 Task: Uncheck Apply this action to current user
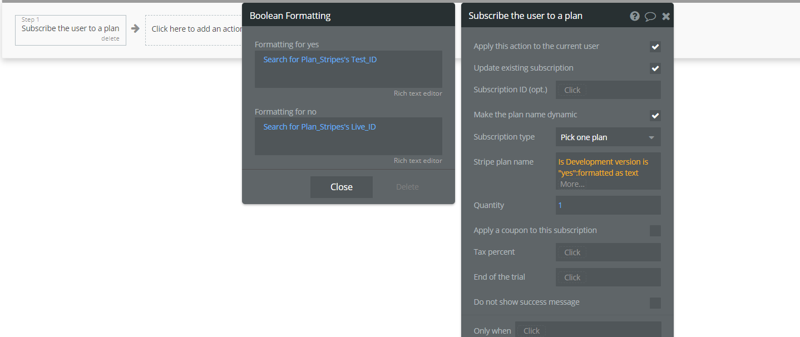[655, 47]
